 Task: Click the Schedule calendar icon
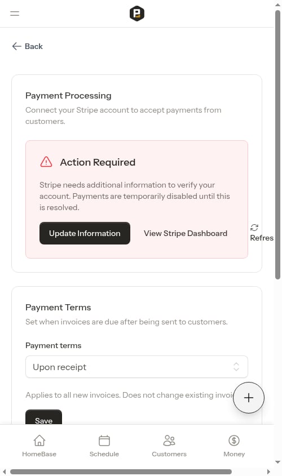click(x=104, y=441)
